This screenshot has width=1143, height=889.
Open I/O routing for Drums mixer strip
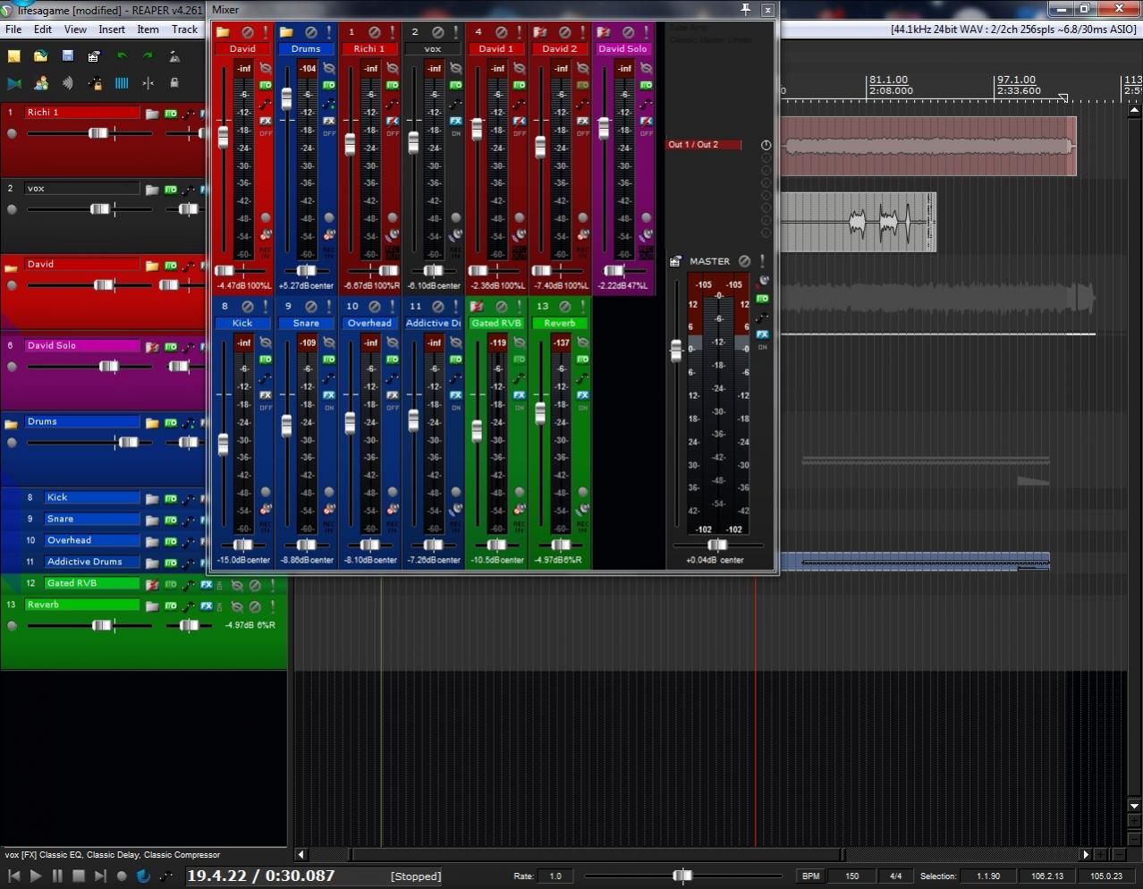click(329, 86)
